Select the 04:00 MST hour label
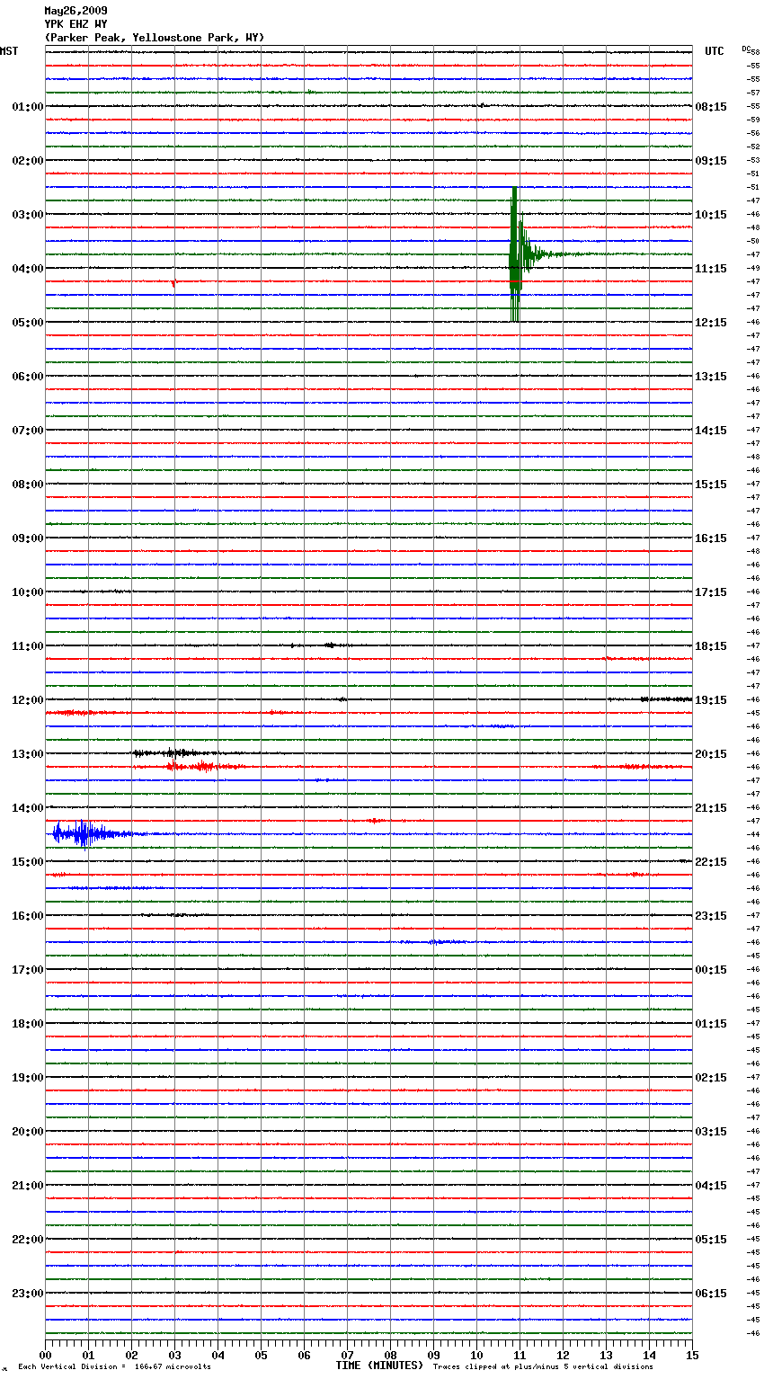764x1379 pixels. [28, 269]
